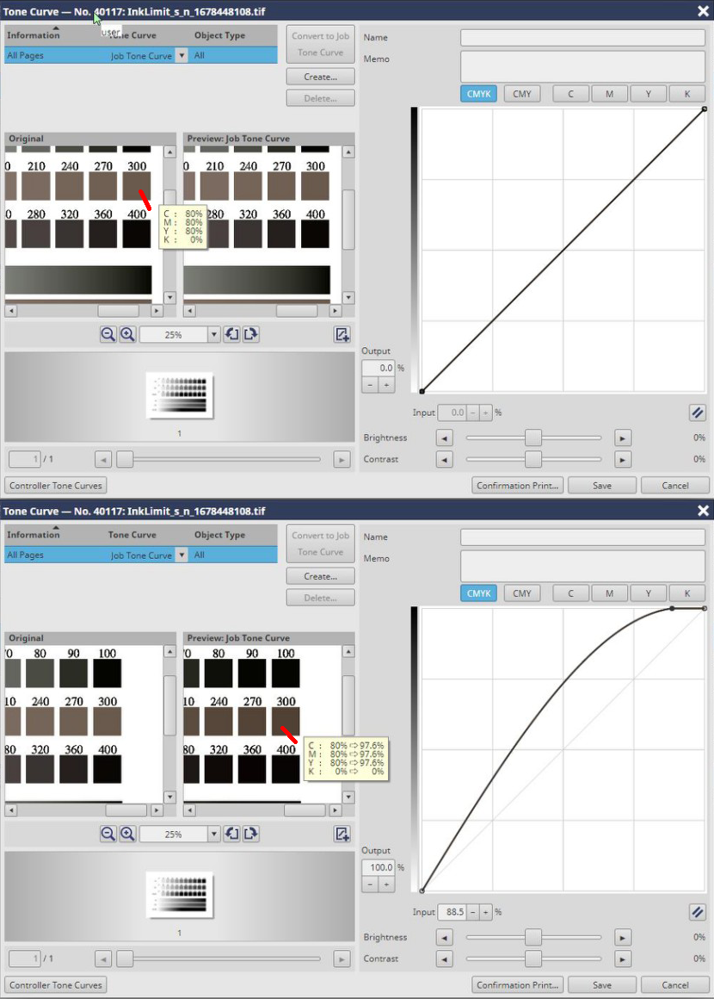Open the 25% zoom dropdown in upper dialog
Viewport: 714px width, 999px height.
point(214,335)
